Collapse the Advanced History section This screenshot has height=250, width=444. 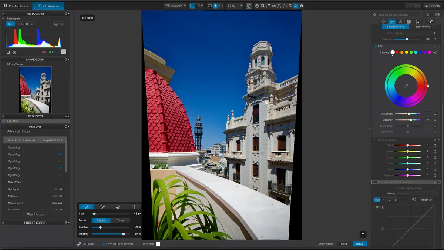[3, 131]
